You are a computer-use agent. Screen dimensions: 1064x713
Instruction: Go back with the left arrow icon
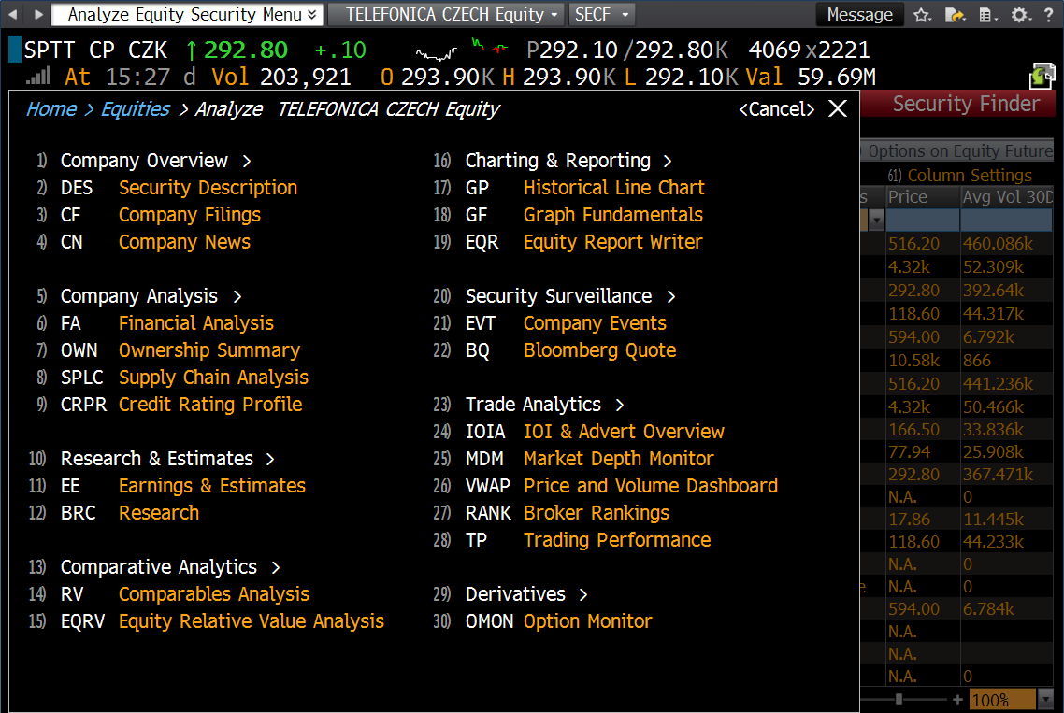(13, 14)
